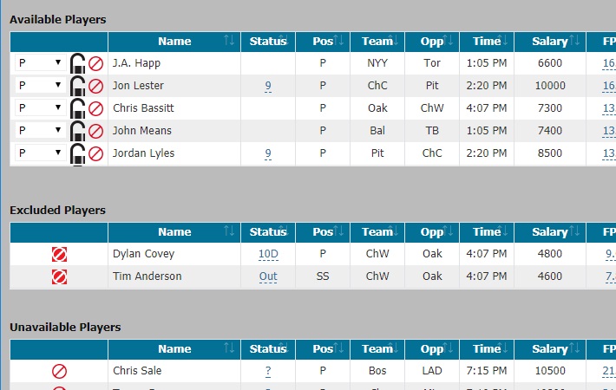Open the position dropdown for Jordan Lyles

pos(41,153)
